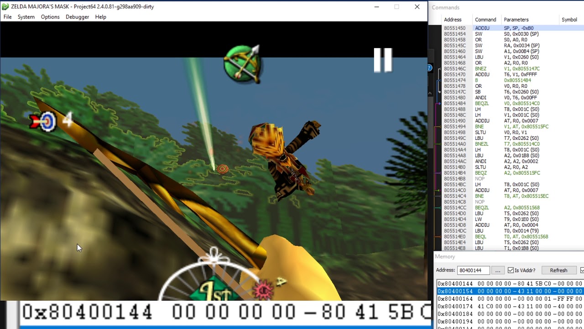Select the SLTU row at 80551498
Image resolution: width=584 pixels, height=329 pixels.
point(513,133)
